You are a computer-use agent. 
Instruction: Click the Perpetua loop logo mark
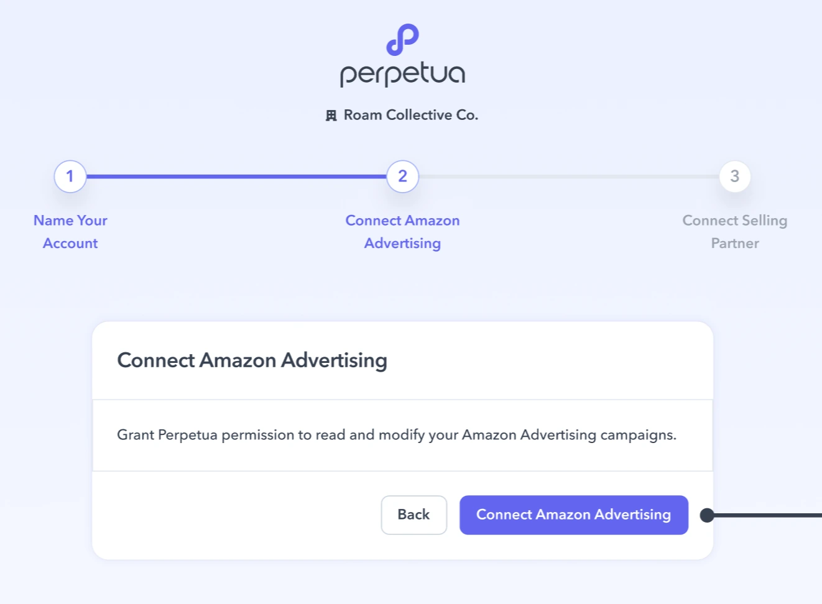[x=402, y=40]
